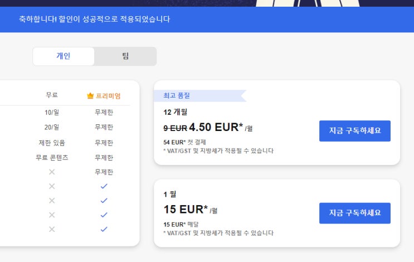The image size is (414, 262).
Task: Click the crossed-out 9 EUR price
Action: coord(175,128)
